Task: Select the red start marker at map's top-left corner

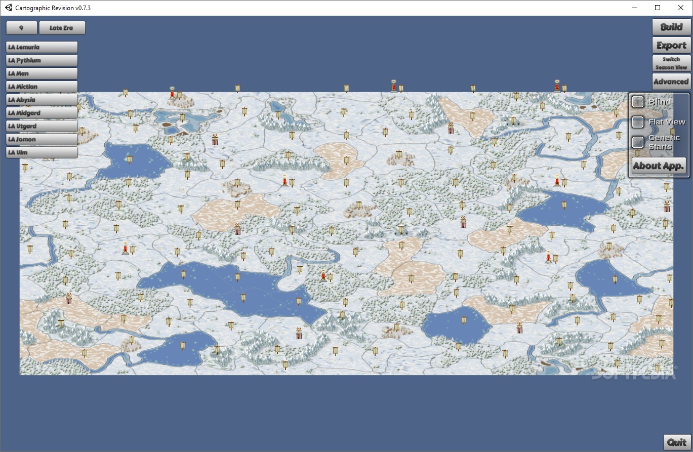Action: pos(172,93)
